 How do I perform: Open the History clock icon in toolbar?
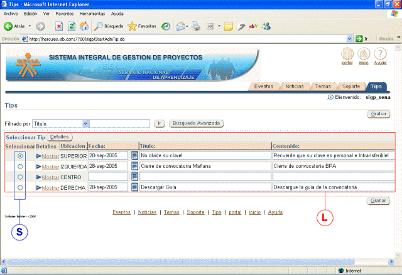coord(166,26)
